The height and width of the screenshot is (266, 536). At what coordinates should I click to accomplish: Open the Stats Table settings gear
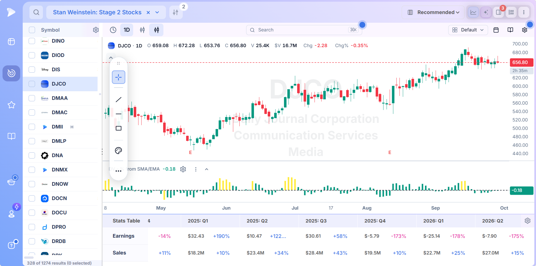tap(528, 221)
